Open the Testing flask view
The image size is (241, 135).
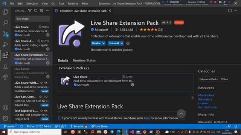[x=5, y=66]
